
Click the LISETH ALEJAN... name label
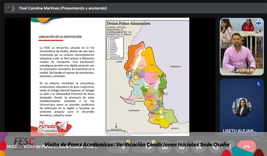[240, 131]
